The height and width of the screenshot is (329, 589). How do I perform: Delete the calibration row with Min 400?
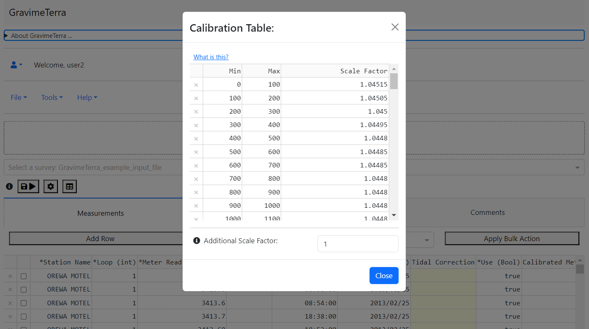pyautogui.click(x=196, y=138)
